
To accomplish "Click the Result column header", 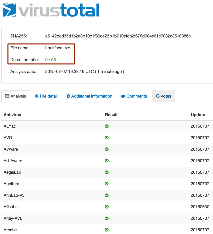I will point(111,115).
